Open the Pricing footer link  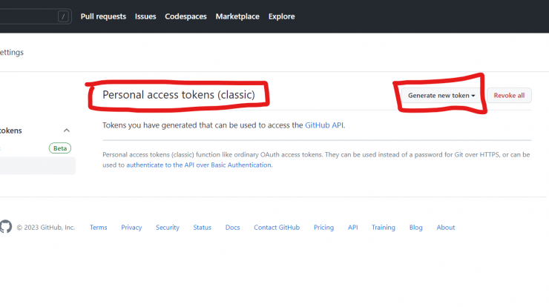[323, 228]
